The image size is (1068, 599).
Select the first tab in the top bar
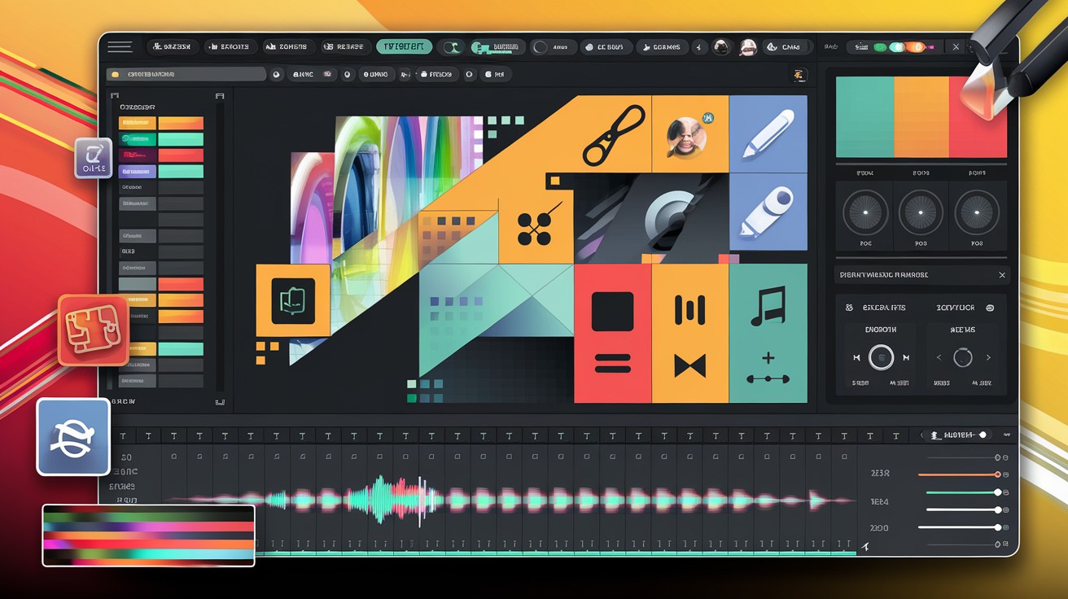[172, 47]
